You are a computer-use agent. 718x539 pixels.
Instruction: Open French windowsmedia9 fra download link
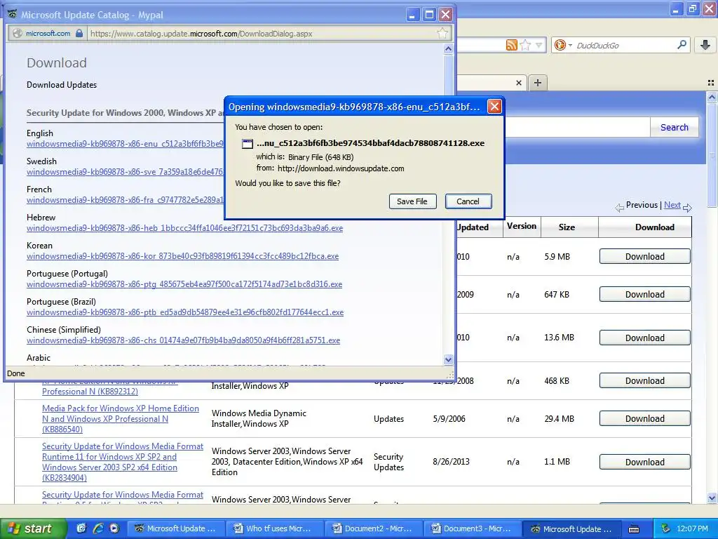(x=125, y=200)
